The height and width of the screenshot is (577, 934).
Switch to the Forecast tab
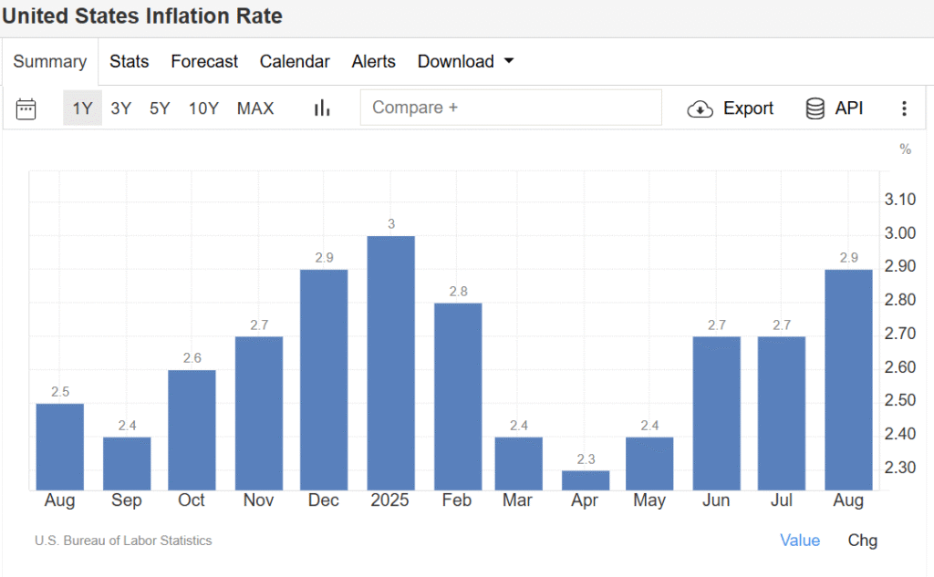[x=204, y=62]
